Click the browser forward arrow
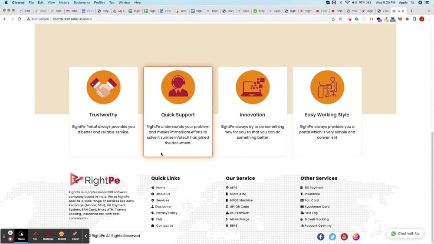The image size is (434, 244). click(12, 19)
